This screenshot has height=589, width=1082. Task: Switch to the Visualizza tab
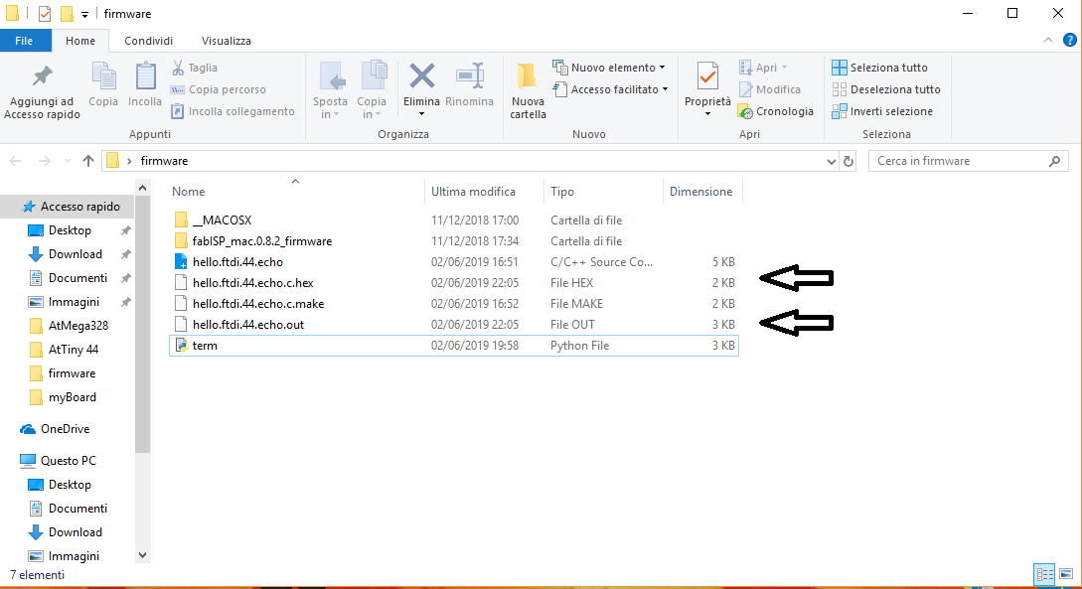pyautogui.click(x=227, y=41)
